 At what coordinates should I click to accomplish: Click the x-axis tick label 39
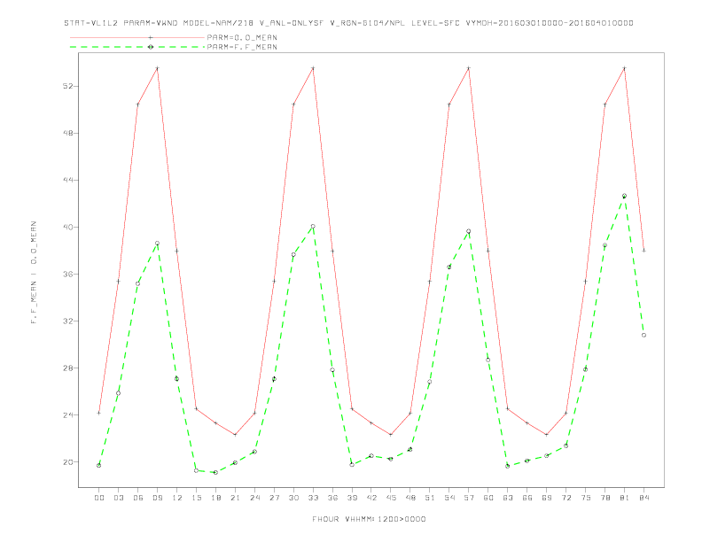pyautogui.click(x=352, y=498)
